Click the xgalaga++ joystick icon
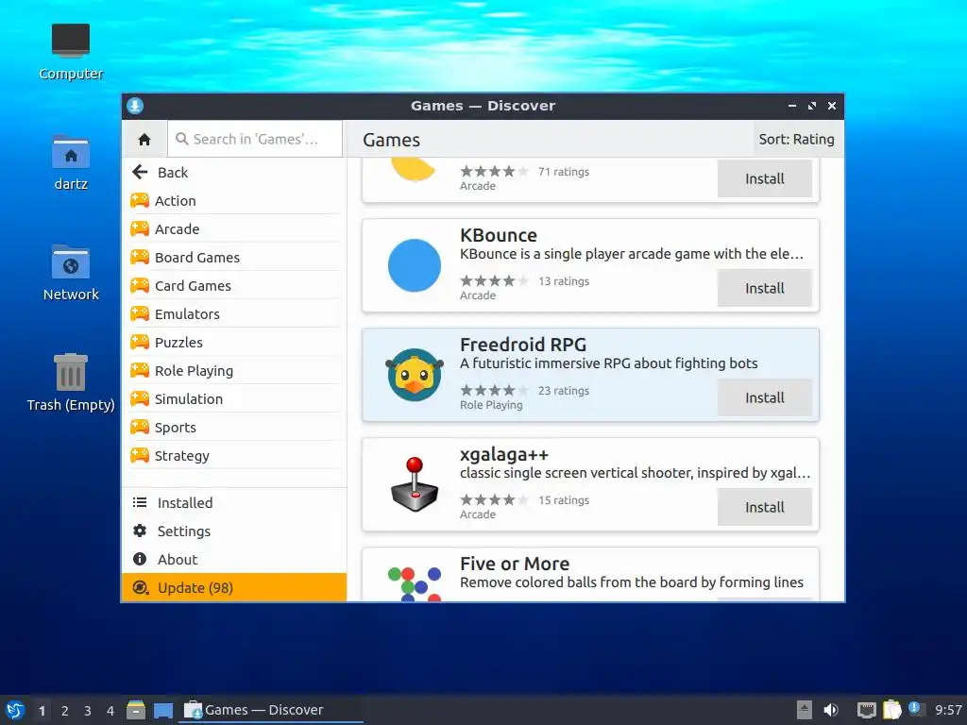 click(x=415, y=484)
